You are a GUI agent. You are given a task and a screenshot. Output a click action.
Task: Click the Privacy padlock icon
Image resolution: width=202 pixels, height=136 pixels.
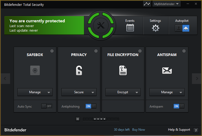pyautogui.click(x=79, y=70)
